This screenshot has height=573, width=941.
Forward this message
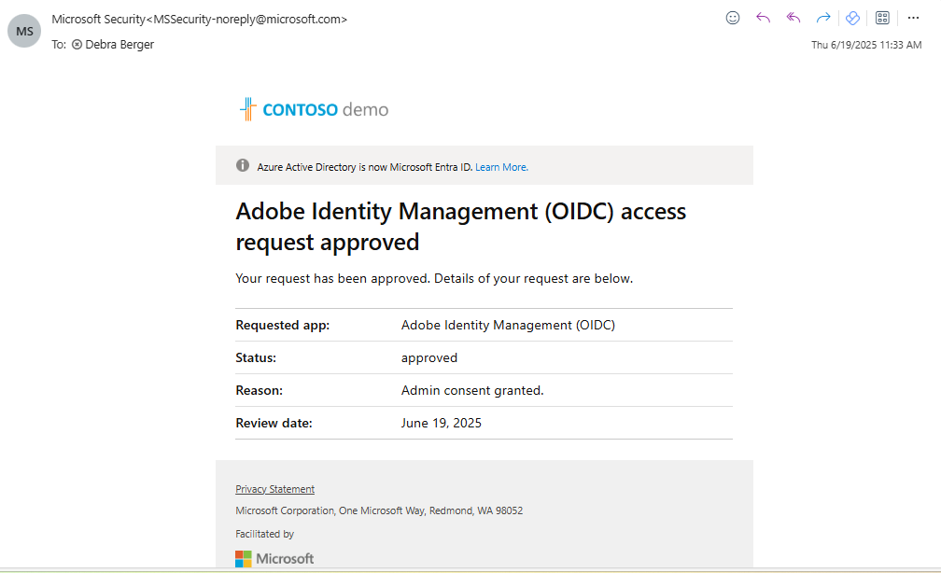(x=822, y=18)
